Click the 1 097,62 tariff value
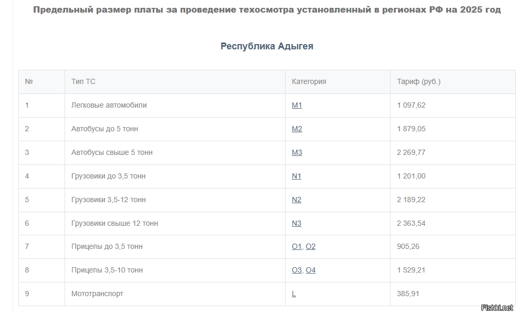 click(x=411, y=106)
